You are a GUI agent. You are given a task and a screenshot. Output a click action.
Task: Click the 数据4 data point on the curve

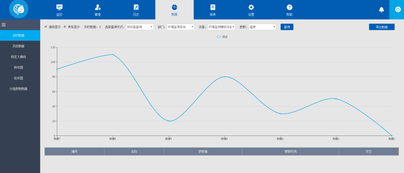(224, 76)
